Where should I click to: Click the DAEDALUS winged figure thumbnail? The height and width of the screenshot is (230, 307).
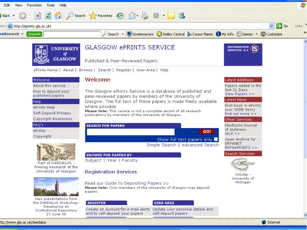pyautogui.click(x=56, y=152)
